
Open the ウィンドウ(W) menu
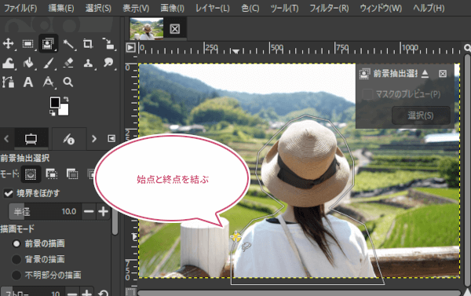tap(381, 8)
